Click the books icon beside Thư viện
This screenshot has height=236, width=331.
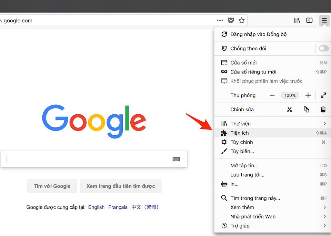pyautogui.click(x=224, y=124)
